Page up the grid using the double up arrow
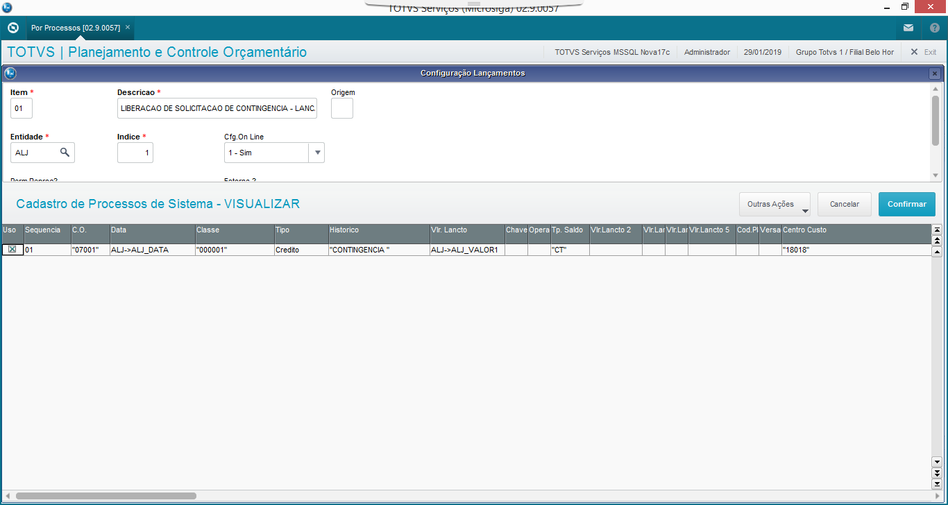The image size is (948, 505). [937, 240]
